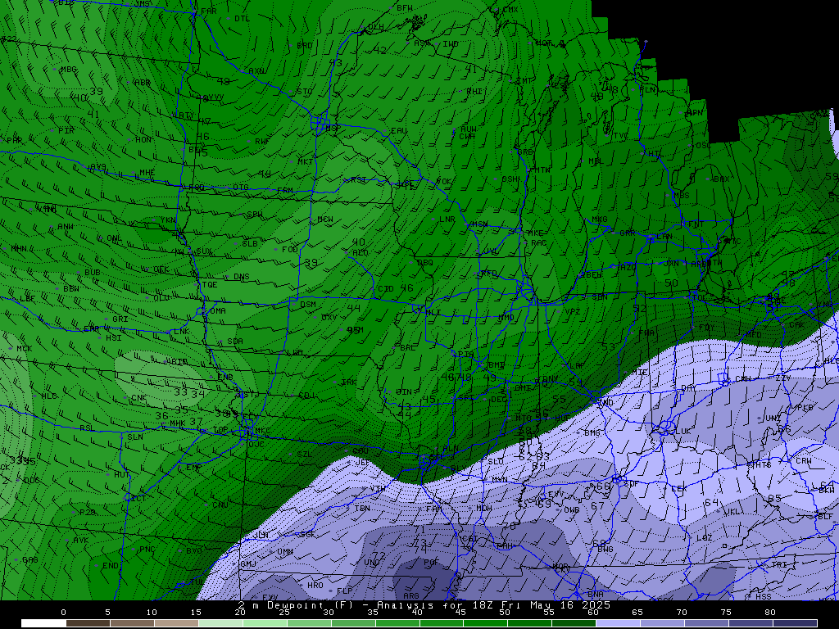Click the APN station label
Viewport: 839px width, 629px height.
pyautogui.click(x=695, y=113)
